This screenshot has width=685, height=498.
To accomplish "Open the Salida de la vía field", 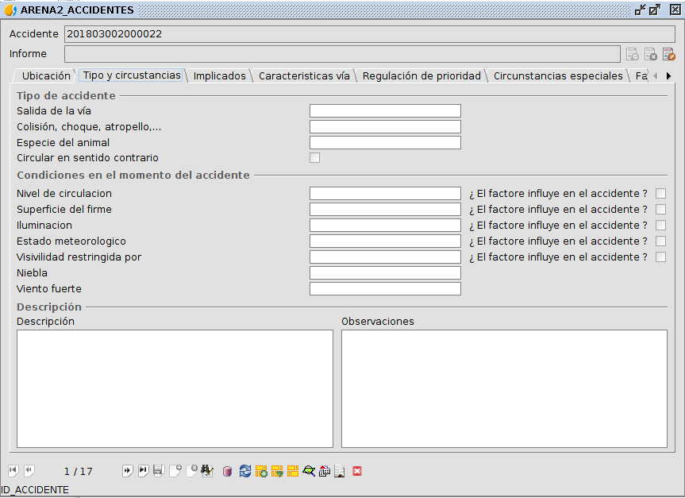I will click(385, 111).
